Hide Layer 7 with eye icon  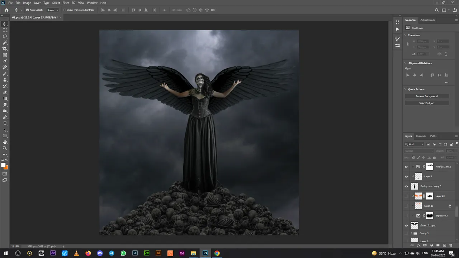tap(406, 177)
